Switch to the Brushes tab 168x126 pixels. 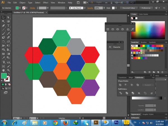coord(143,42)
